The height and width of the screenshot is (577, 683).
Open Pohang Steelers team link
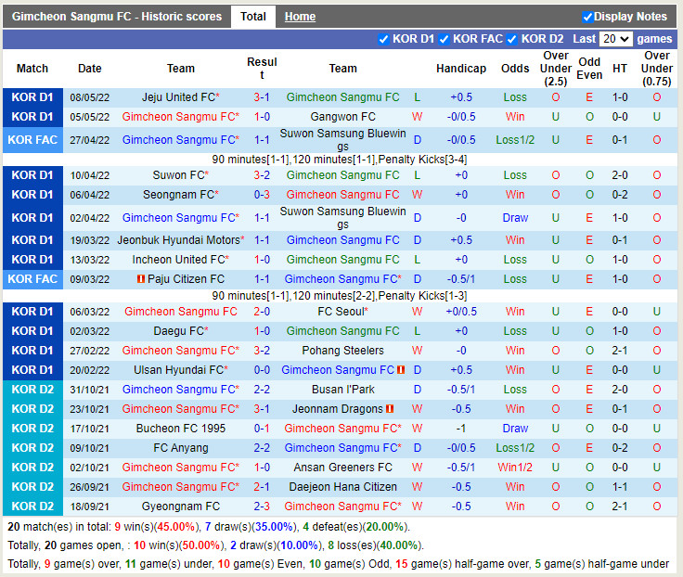(x=342, y=351)
